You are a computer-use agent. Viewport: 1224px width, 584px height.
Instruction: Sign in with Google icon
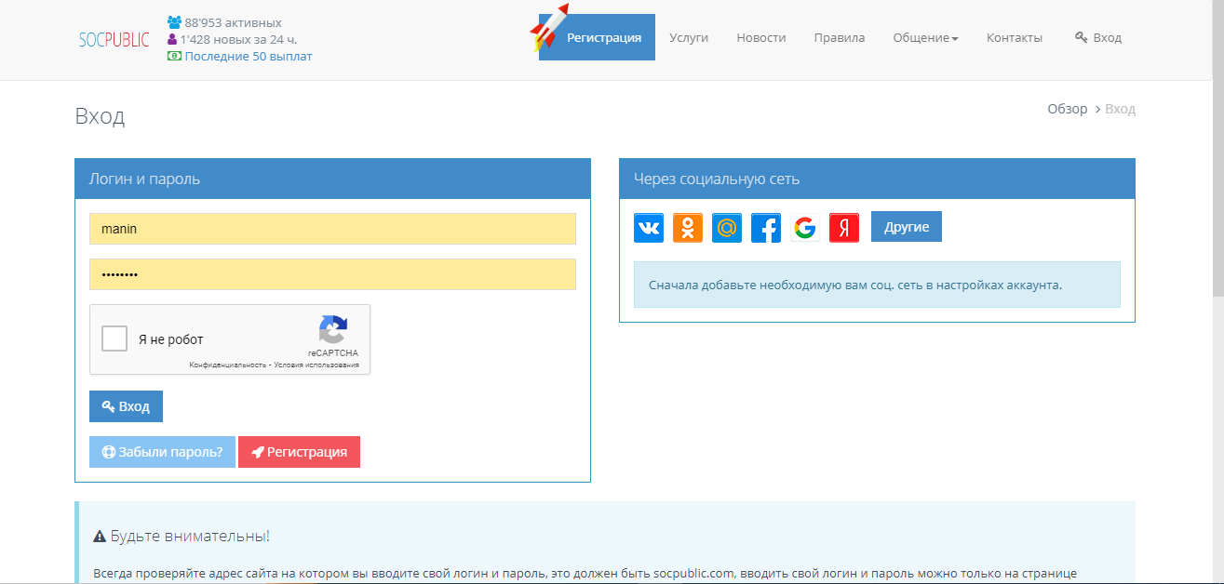pos(805,228)
